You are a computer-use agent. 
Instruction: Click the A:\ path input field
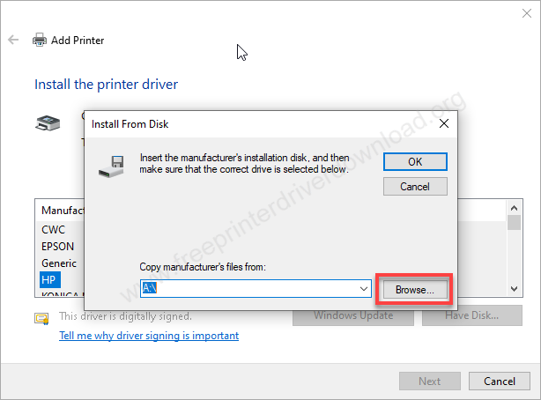pyautogui.click(x=249, y=288)
